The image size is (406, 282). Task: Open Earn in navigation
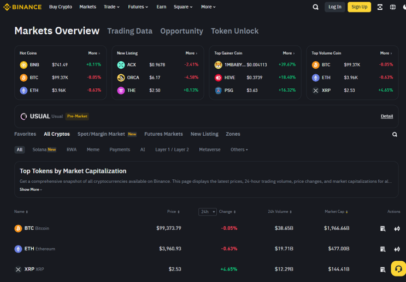pos(161,7)
